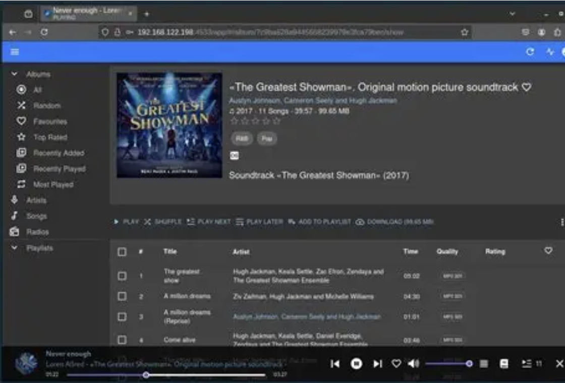Favourite the album with the title heart

[x=526, y=87]
